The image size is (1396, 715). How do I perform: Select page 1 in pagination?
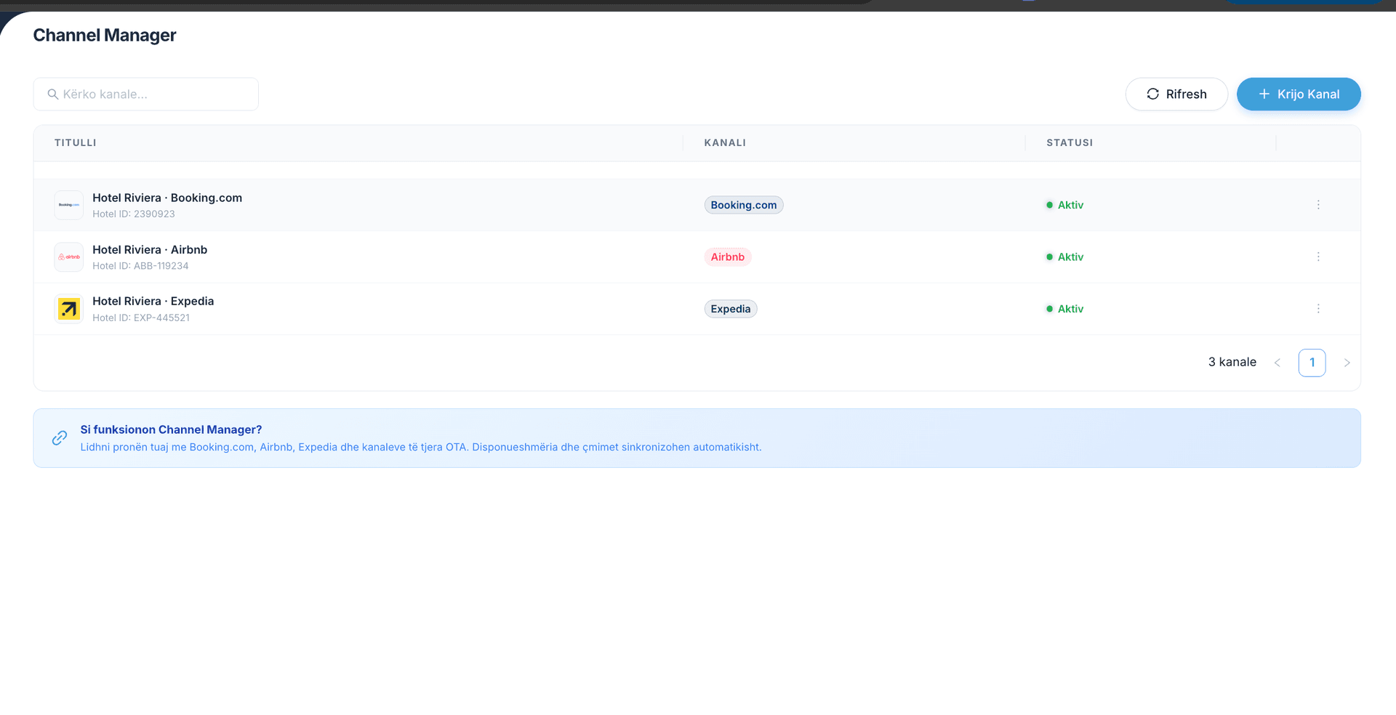coord(1312,363)
